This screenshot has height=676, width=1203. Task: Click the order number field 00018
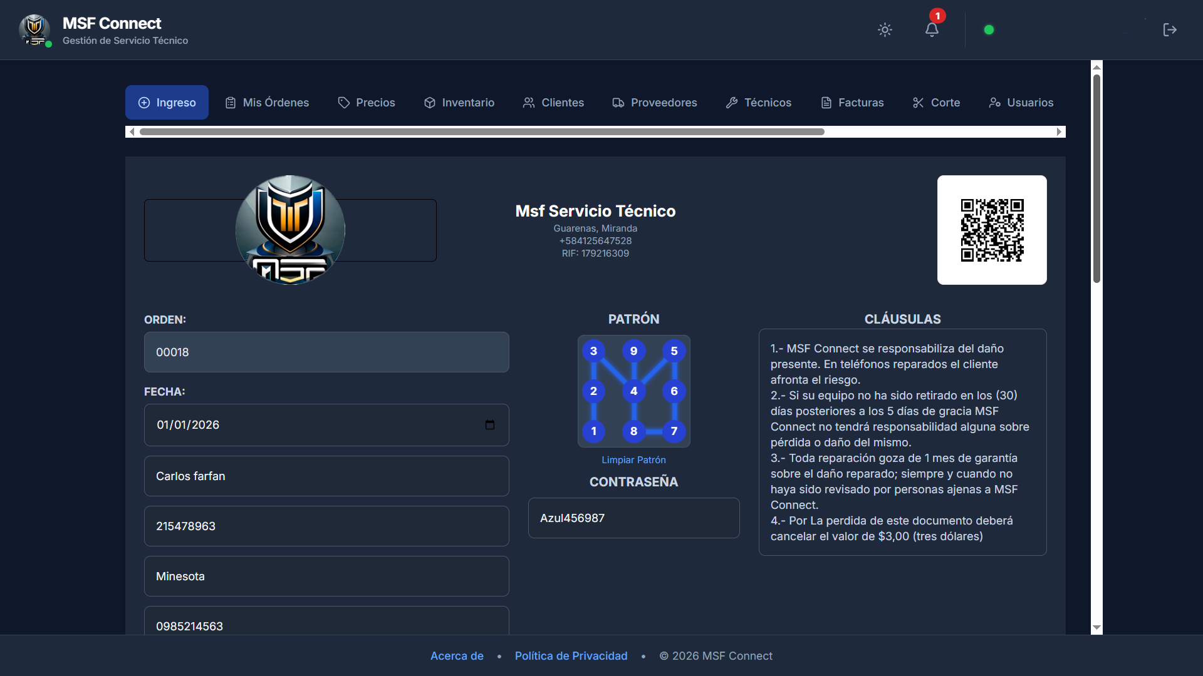(x=326, y=352)
